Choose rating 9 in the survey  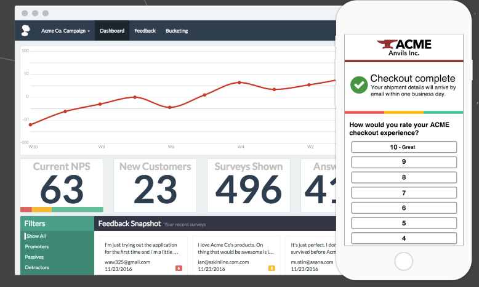(x=404, y=162)
